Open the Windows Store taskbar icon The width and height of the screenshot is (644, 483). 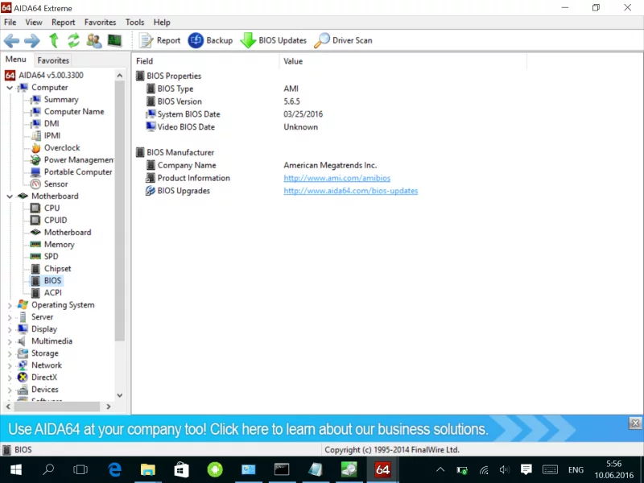[181, 469]
